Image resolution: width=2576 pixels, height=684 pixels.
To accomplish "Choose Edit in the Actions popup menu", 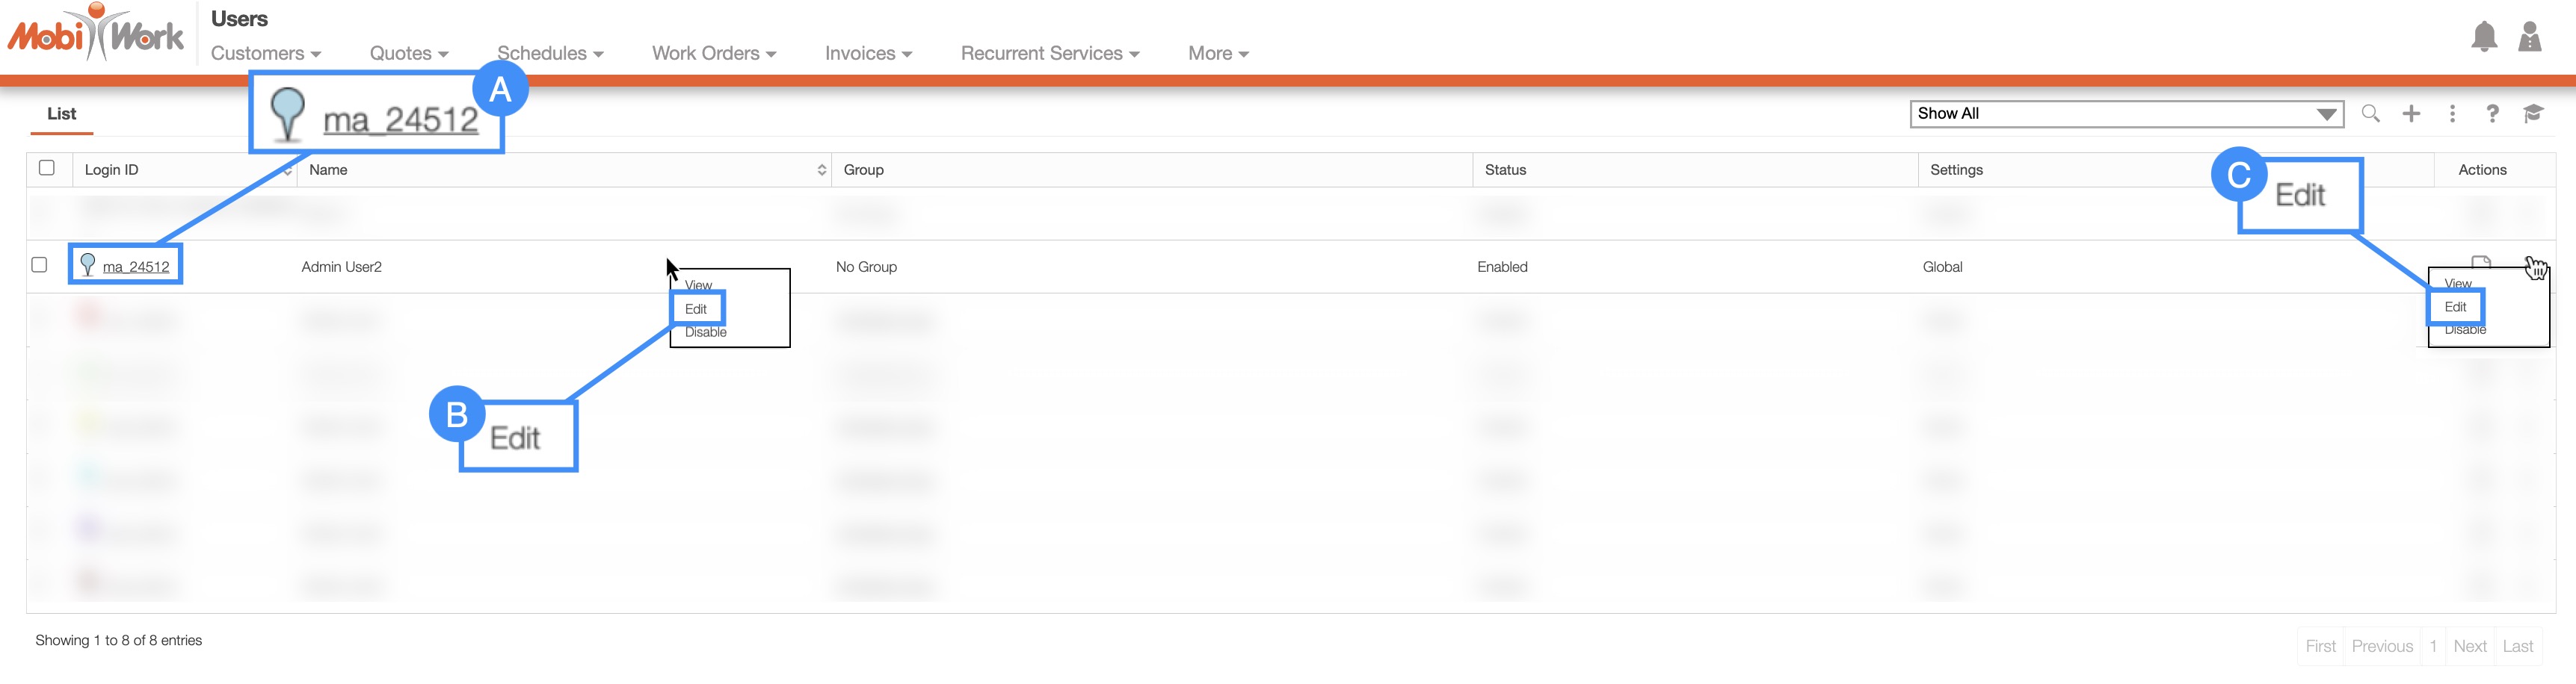I will pyautogui.click(x=2455, y=307).
